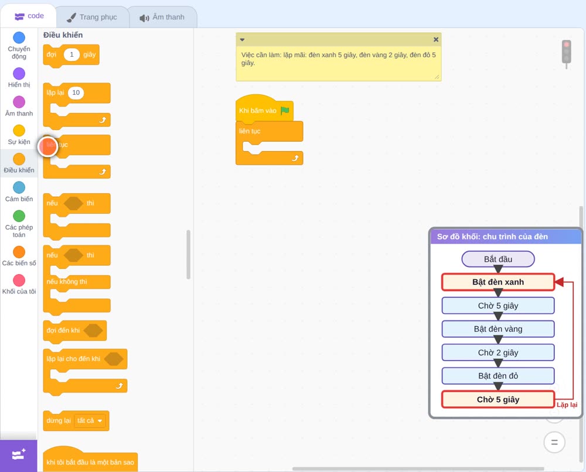586x472 pixels.
Task: Open the tất cả dropdown in dừng lại block
Action: (90, 421)
